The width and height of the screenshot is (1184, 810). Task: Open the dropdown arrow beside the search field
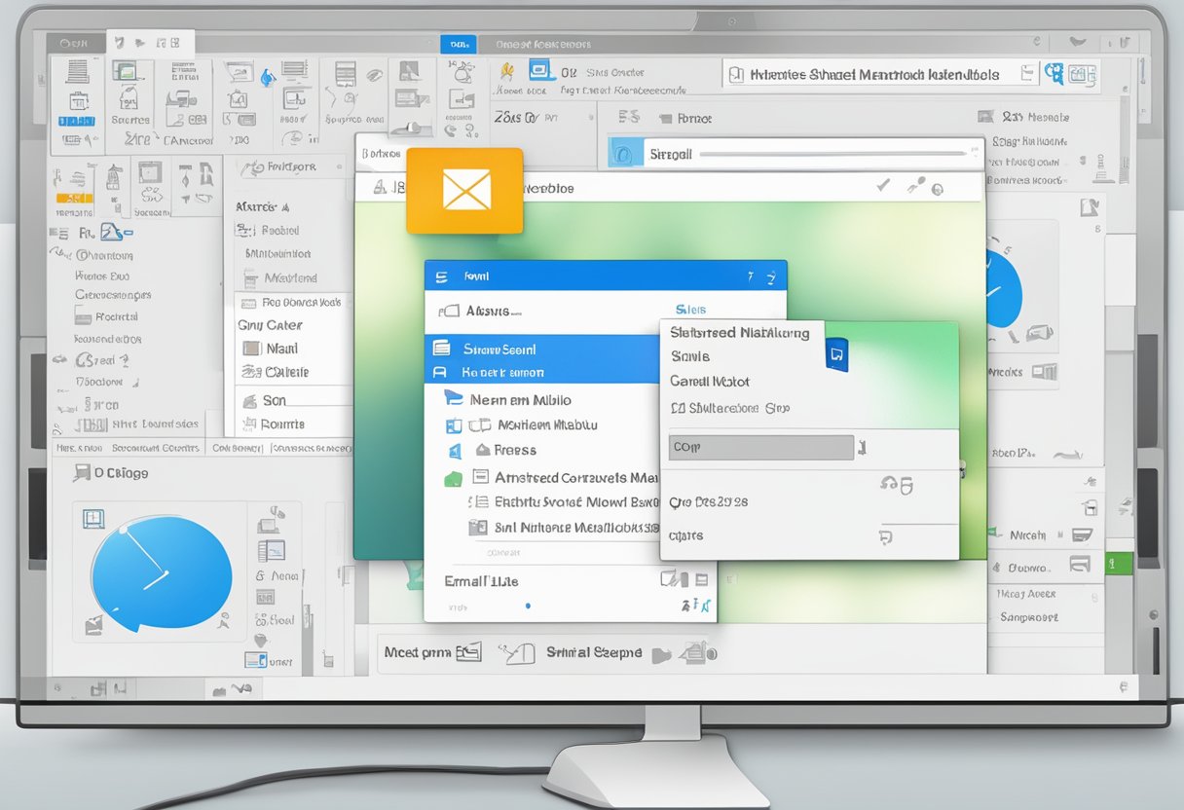(974, 150)
